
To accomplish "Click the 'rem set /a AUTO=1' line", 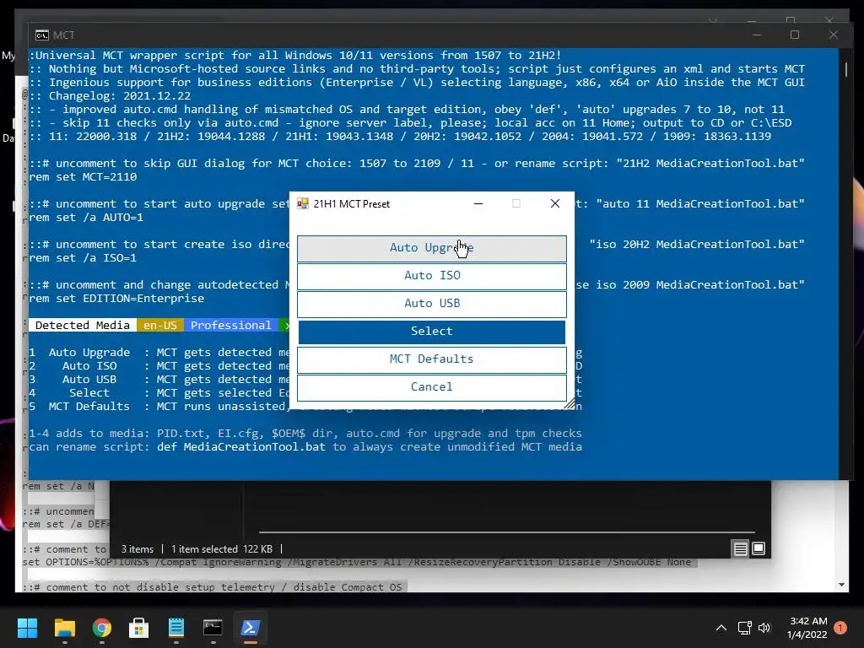I will tap(86, 217).
